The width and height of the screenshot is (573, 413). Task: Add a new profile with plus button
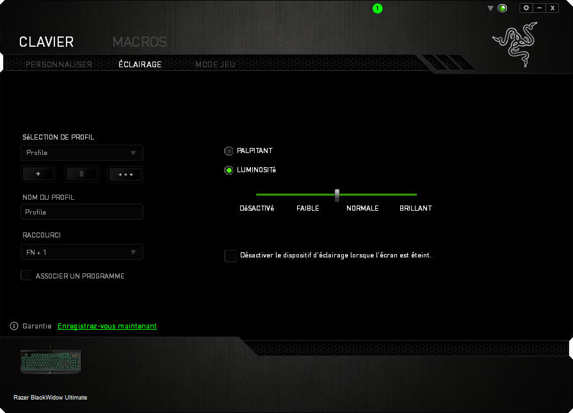tap(38, 174)
